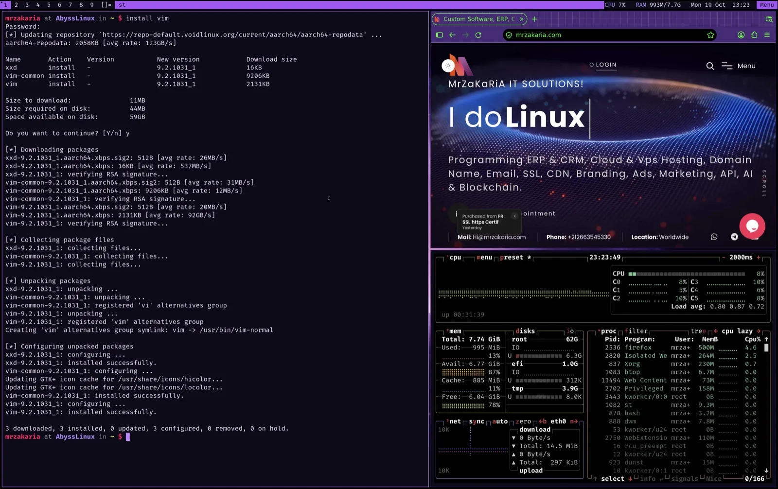778x489 pixels.
Task: Click Menu button in top status bar
Action: [x=767, y=5]
